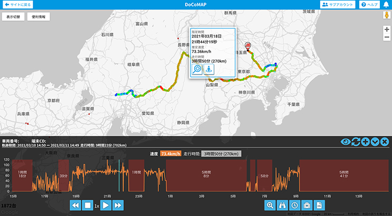Click the notification bell icon

[386, 4]
